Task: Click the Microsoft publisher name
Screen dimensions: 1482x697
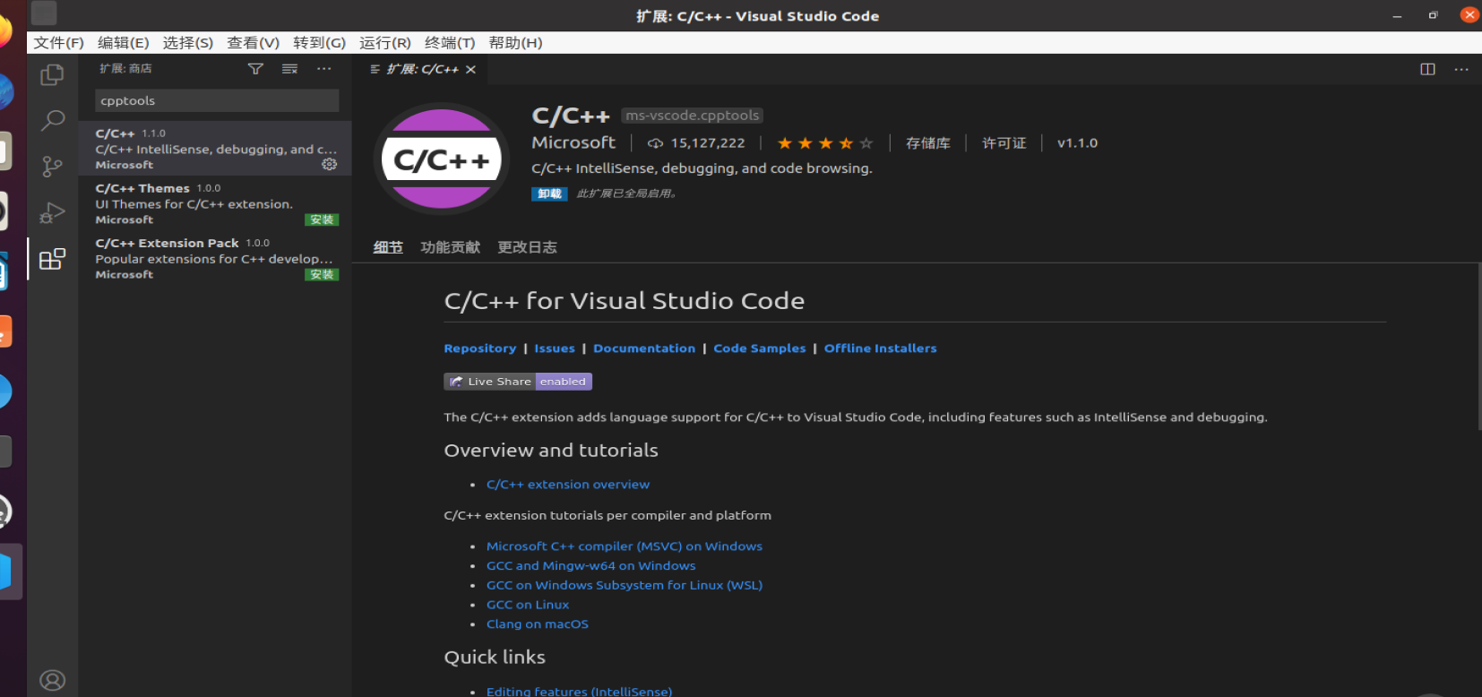Action: coord(573,142)
